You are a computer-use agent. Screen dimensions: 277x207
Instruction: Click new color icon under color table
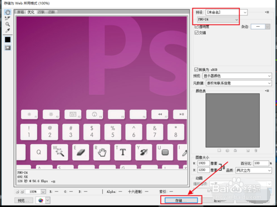point(248,150)
